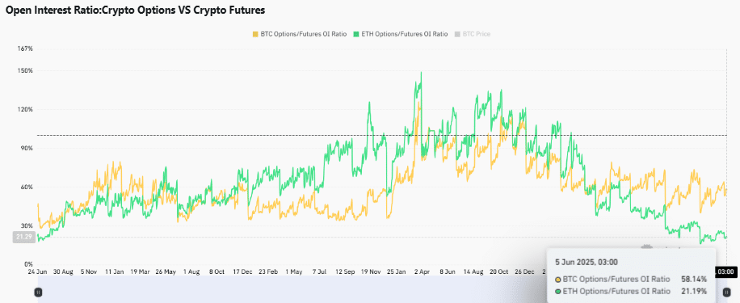Screen dimensions: 740x303
Task: Click the 19 Nov date axis label
Action: (371, 272)
